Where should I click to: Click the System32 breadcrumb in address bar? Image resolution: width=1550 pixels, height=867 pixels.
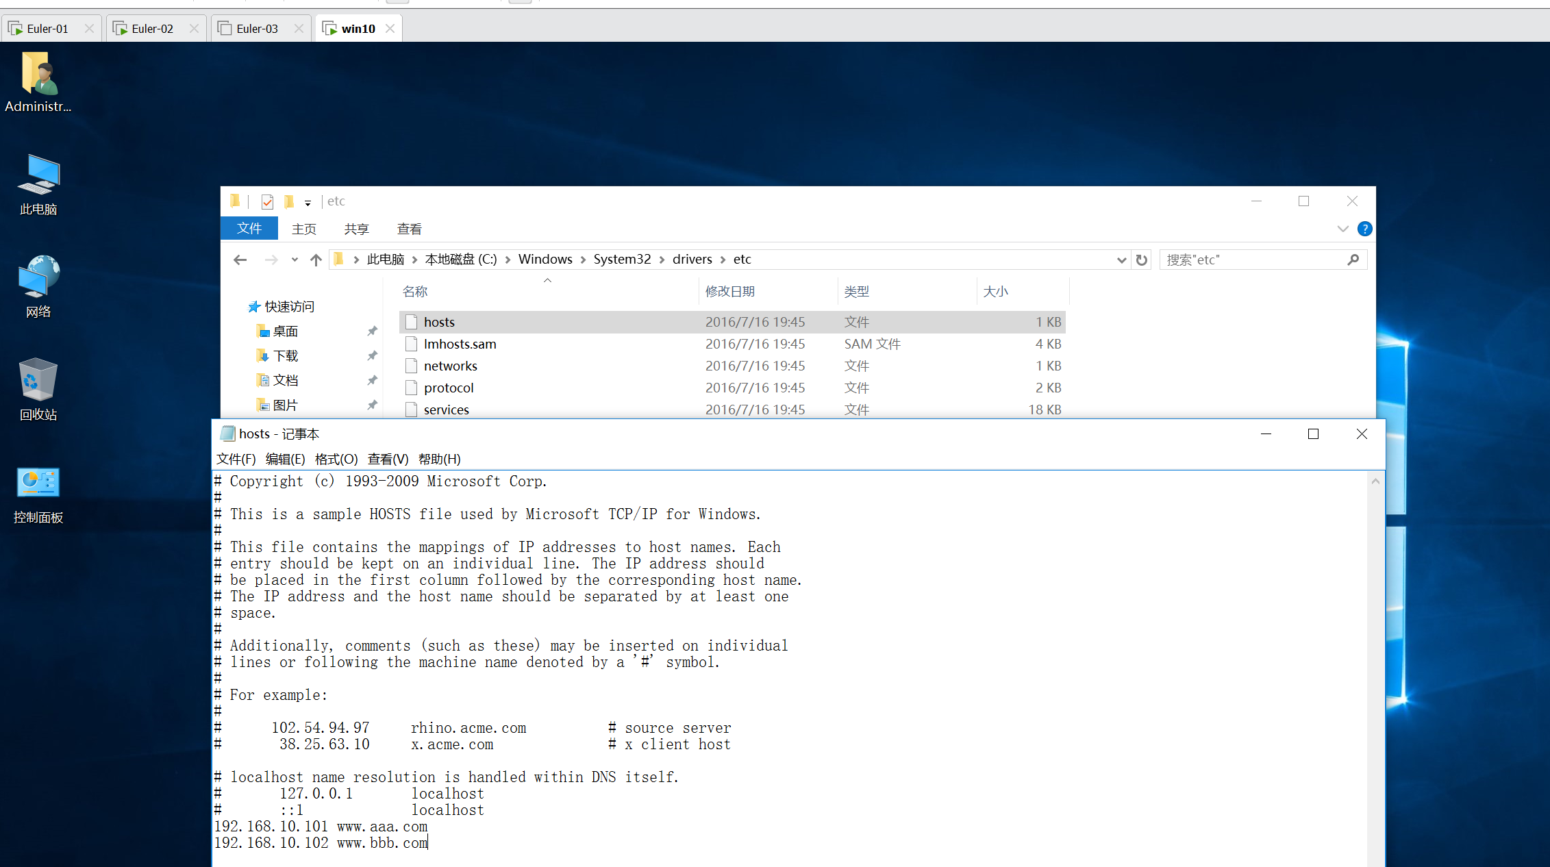coord(621,259)
